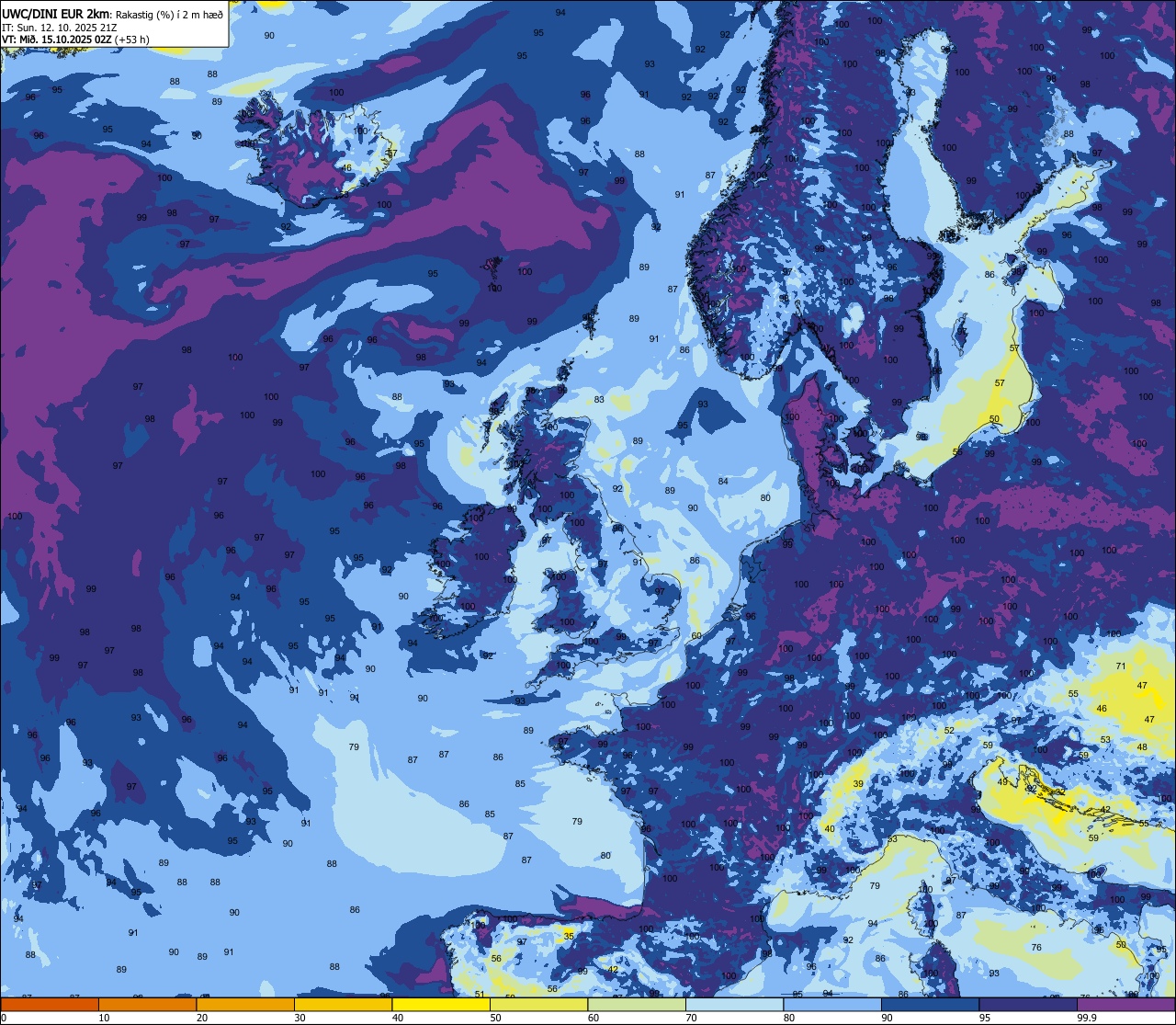Click the humidity value '83' near Scotland
The image size is (1176, 1025).
click(x=599, y=400)
